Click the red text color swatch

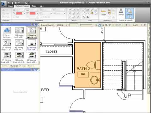click(19, 13)
